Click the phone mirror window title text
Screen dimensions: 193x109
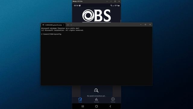(78, 1)
